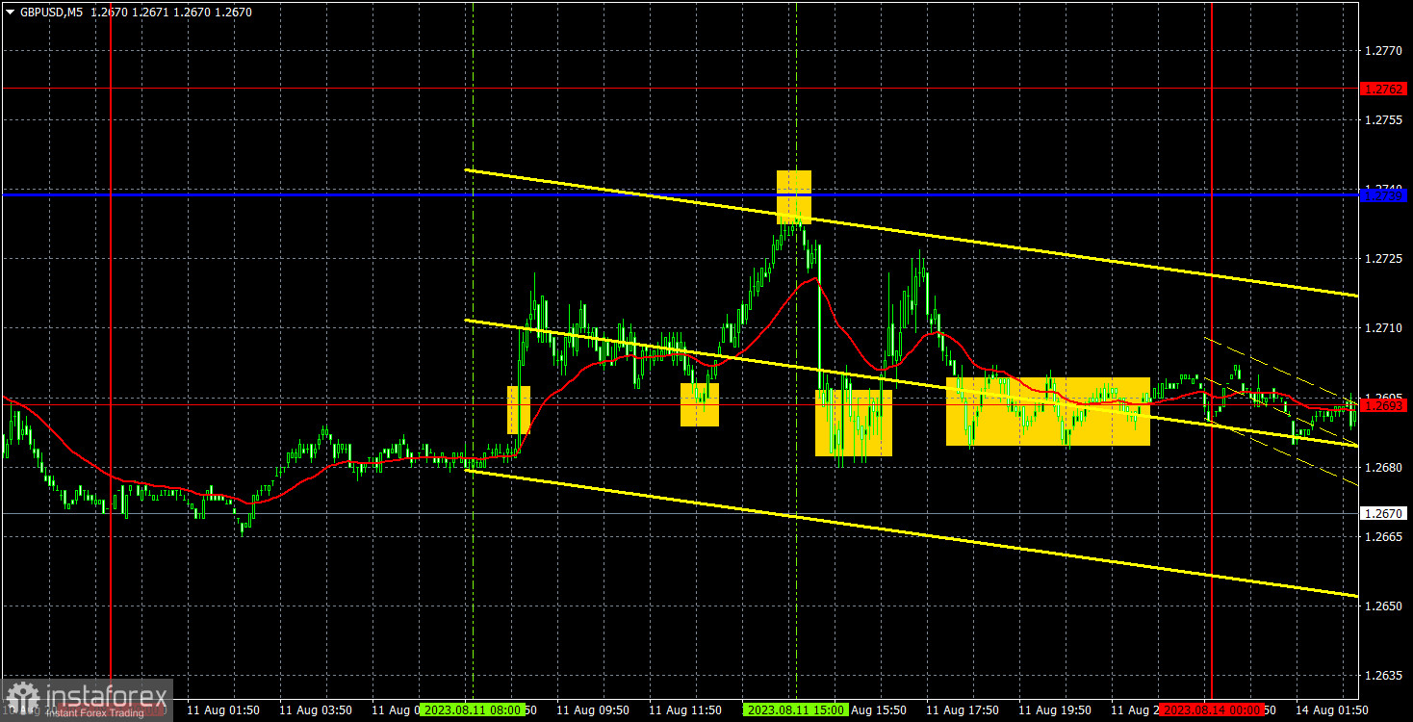Open the GBPUSD,M5 chart title dropdown arrow
This screenshot has height=722, width=1413.
click(10, 13)
